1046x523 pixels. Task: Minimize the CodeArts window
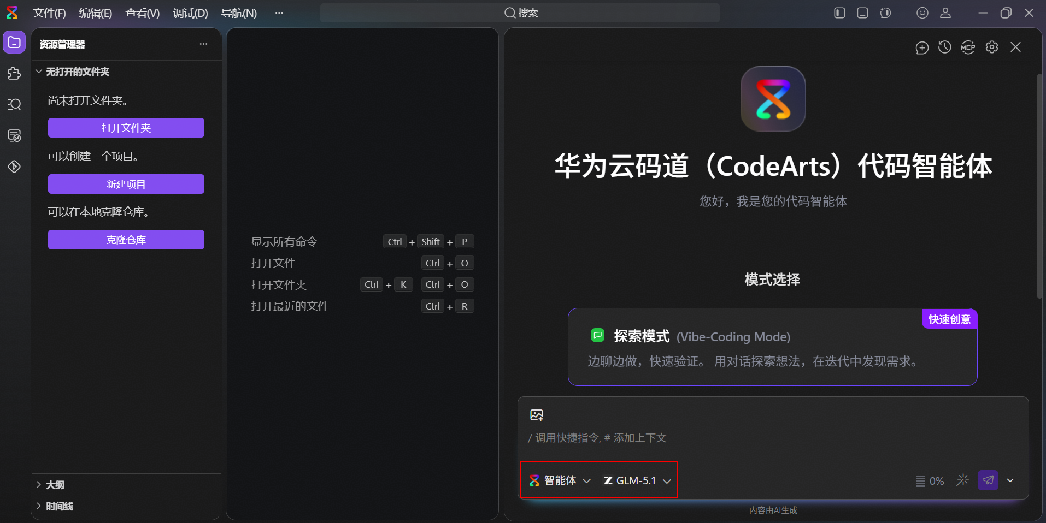[983, 13]
